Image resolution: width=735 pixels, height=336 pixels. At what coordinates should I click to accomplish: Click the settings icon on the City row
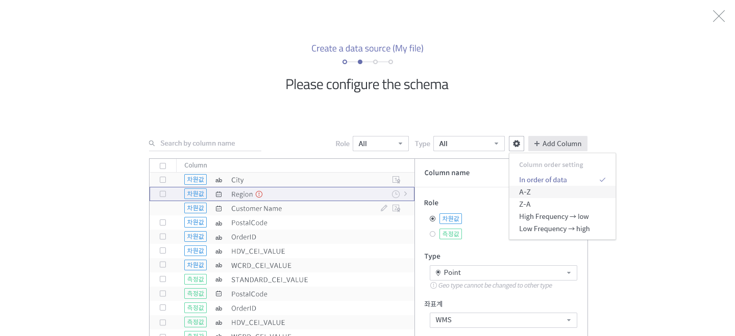396,180
